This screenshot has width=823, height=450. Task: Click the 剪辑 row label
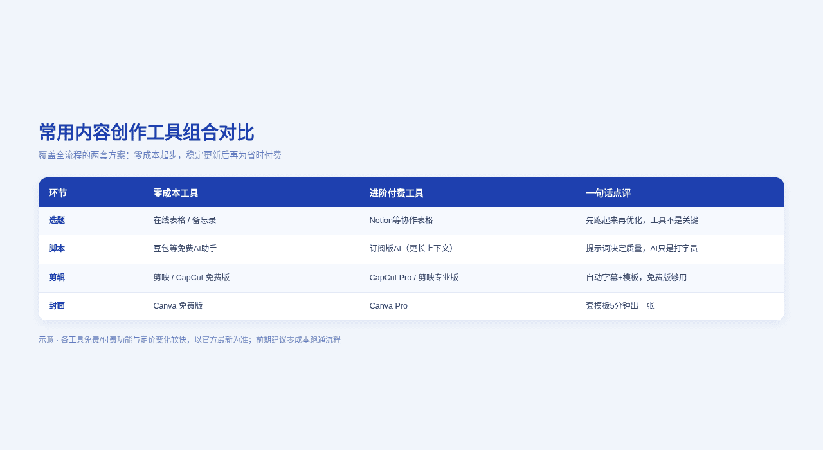pyautogui.click(x=57, y=277)
